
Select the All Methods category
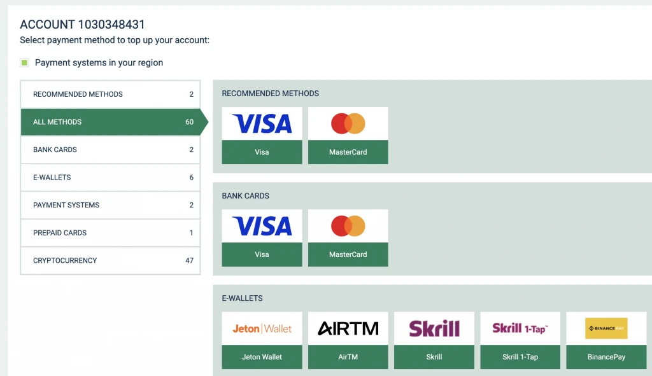110,122
